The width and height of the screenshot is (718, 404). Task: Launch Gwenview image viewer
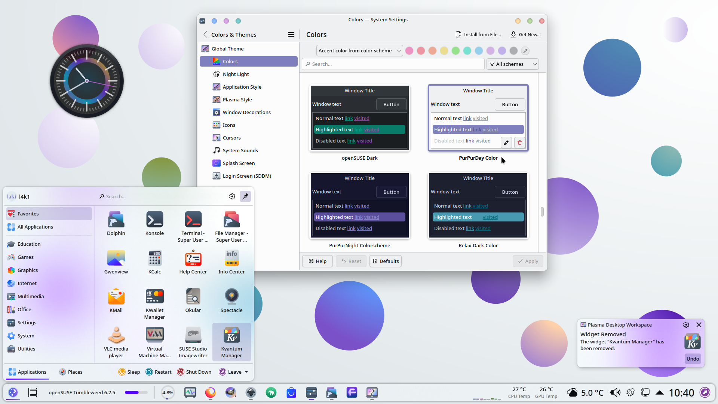tap(116, 262)
